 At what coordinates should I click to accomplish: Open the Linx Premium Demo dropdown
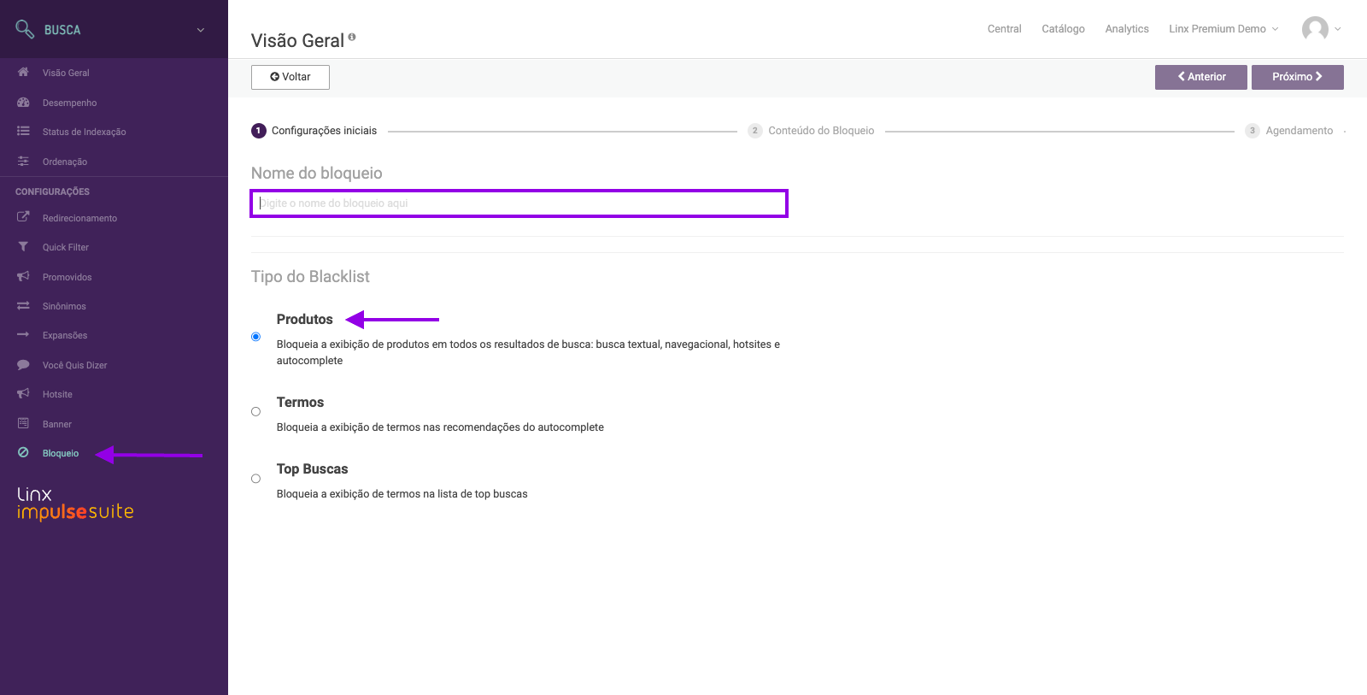tap(1223, 29)
